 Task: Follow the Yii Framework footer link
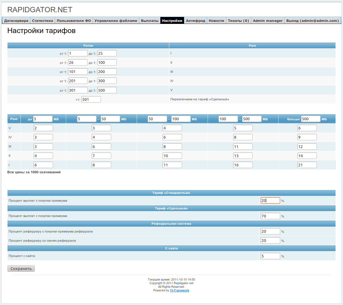click(x=180, y=290)
